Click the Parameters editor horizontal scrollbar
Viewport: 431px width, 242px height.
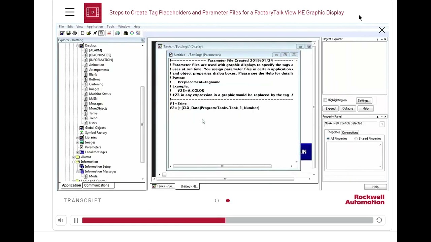(222, 166)
